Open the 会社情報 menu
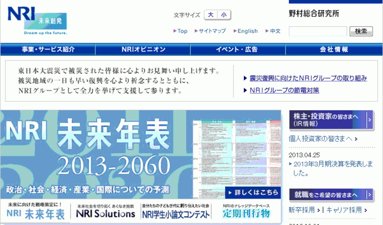This screenshot has width=383, height=225. pyautogui.click(x=334, y=49)
